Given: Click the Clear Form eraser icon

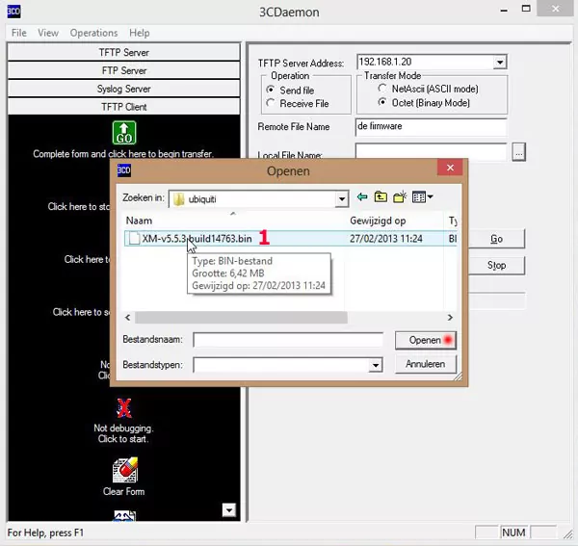Looking at the screenshot, I should tap(123, 471).
